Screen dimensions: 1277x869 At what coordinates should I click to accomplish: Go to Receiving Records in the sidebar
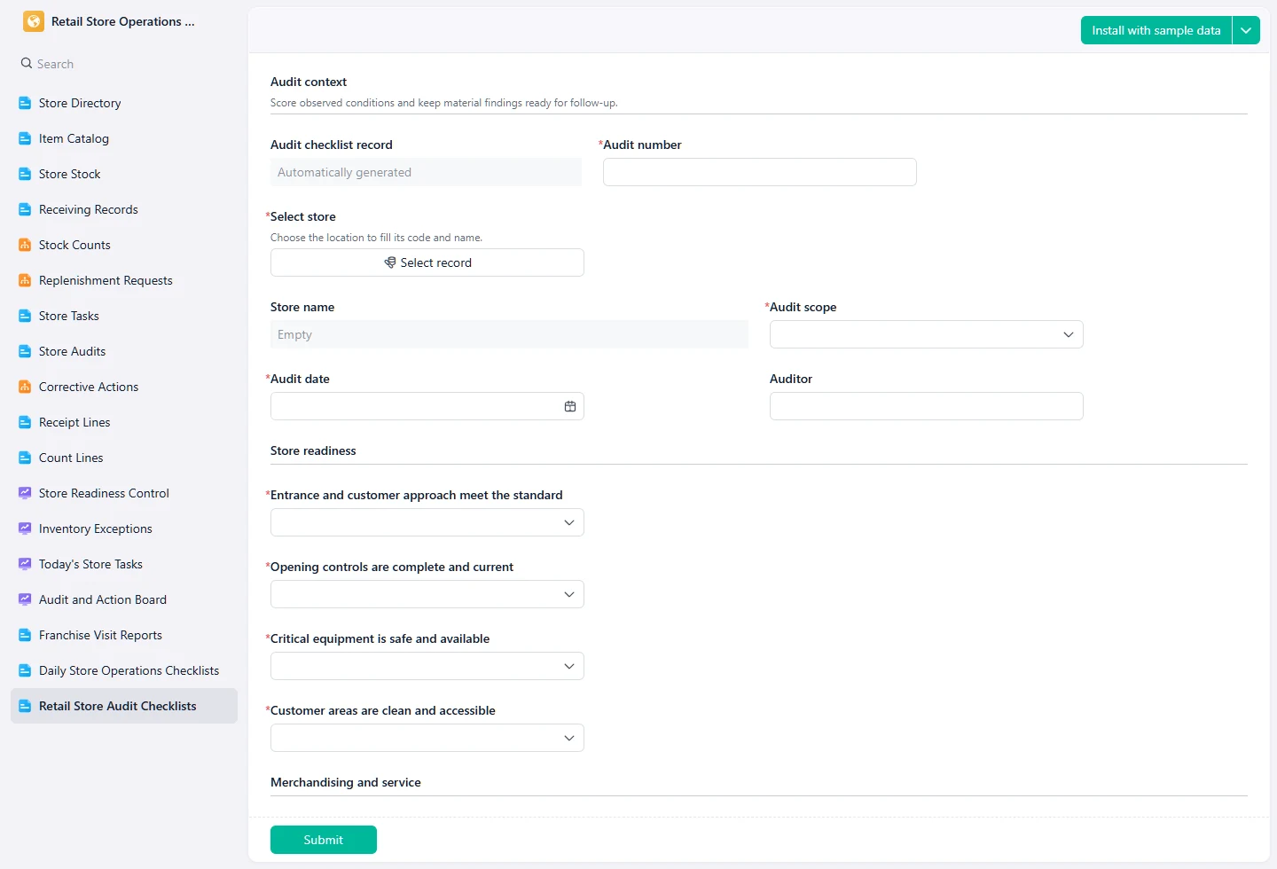pos(124,209)
